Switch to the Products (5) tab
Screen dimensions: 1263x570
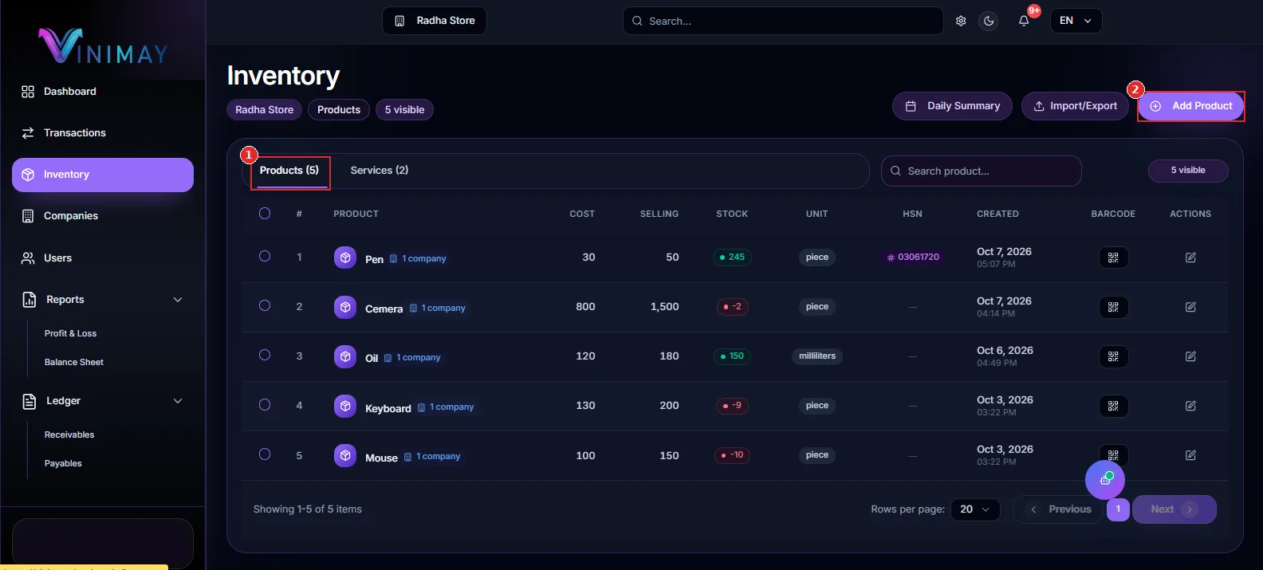coord(289,171)
